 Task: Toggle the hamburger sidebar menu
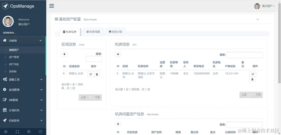[x=52, y=6]
